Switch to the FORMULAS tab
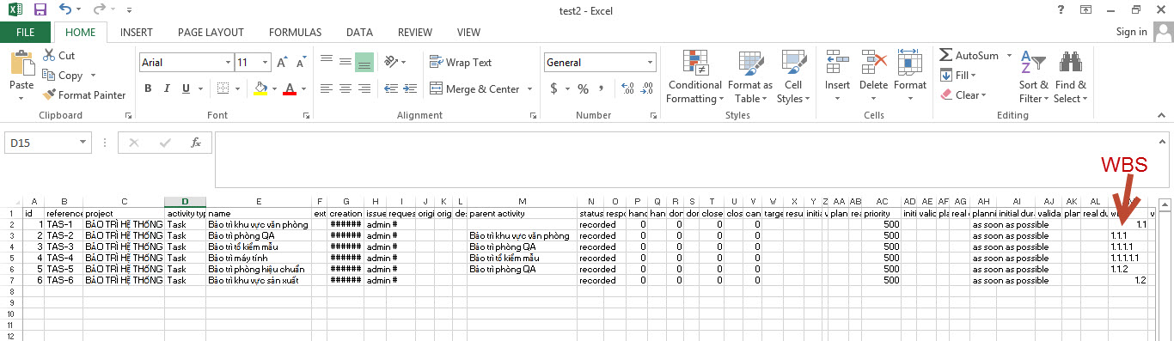Image resolution: width=1174 pixels, height=341 pixels. point(295,32)
